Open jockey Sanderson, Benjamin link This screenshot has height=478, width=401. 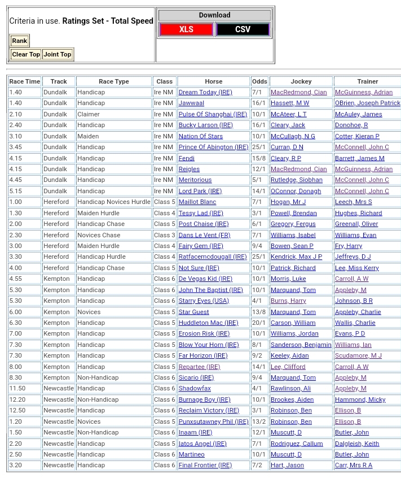tap(301, 345)
